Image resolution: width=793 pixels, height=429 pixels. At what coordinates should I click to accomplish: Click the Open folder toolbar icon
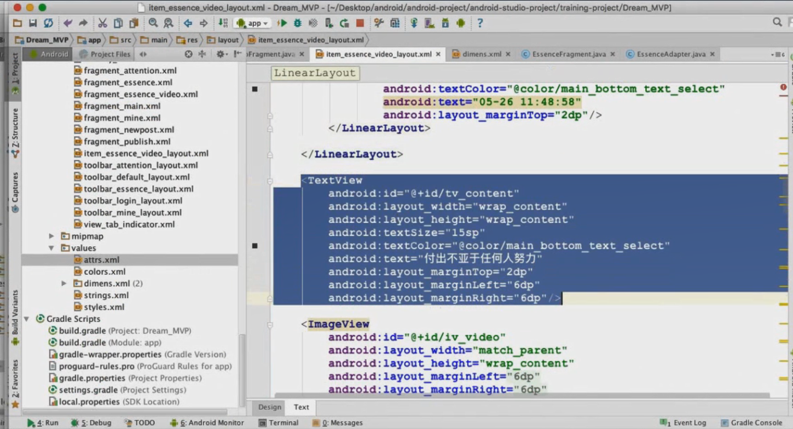point(18,23)
